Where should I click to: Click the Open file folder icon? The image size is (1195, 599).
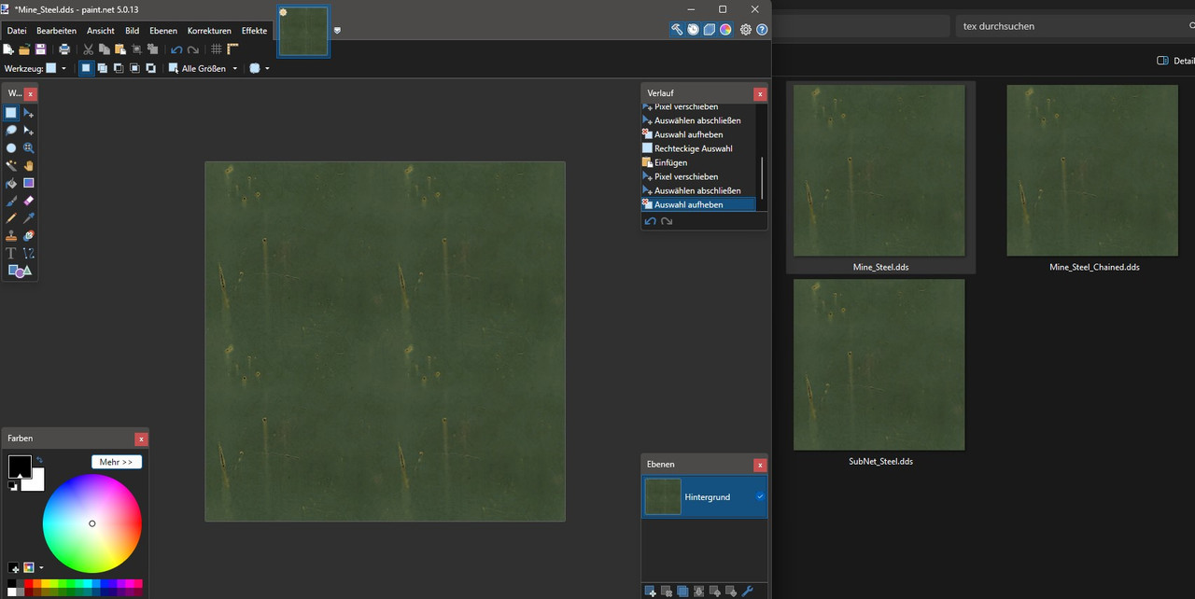24,49
